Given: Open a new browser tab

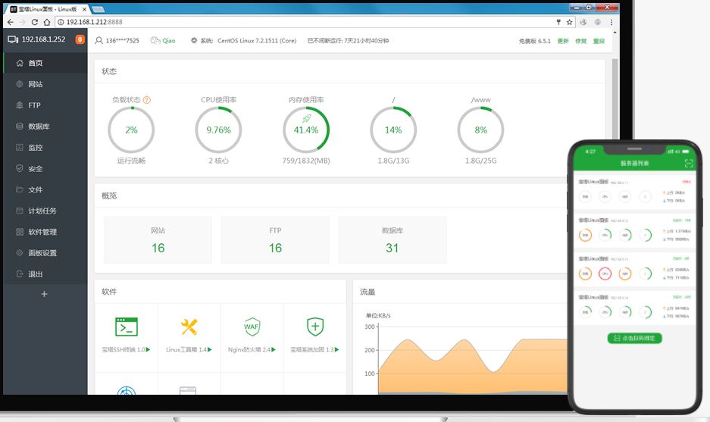Looking at the screenshot, I should pyautogui.click(x=98, y=9).
